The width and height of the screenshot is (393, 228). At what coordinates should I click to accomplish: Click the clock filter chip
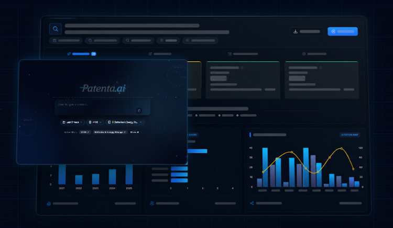[x=103, y=40]
